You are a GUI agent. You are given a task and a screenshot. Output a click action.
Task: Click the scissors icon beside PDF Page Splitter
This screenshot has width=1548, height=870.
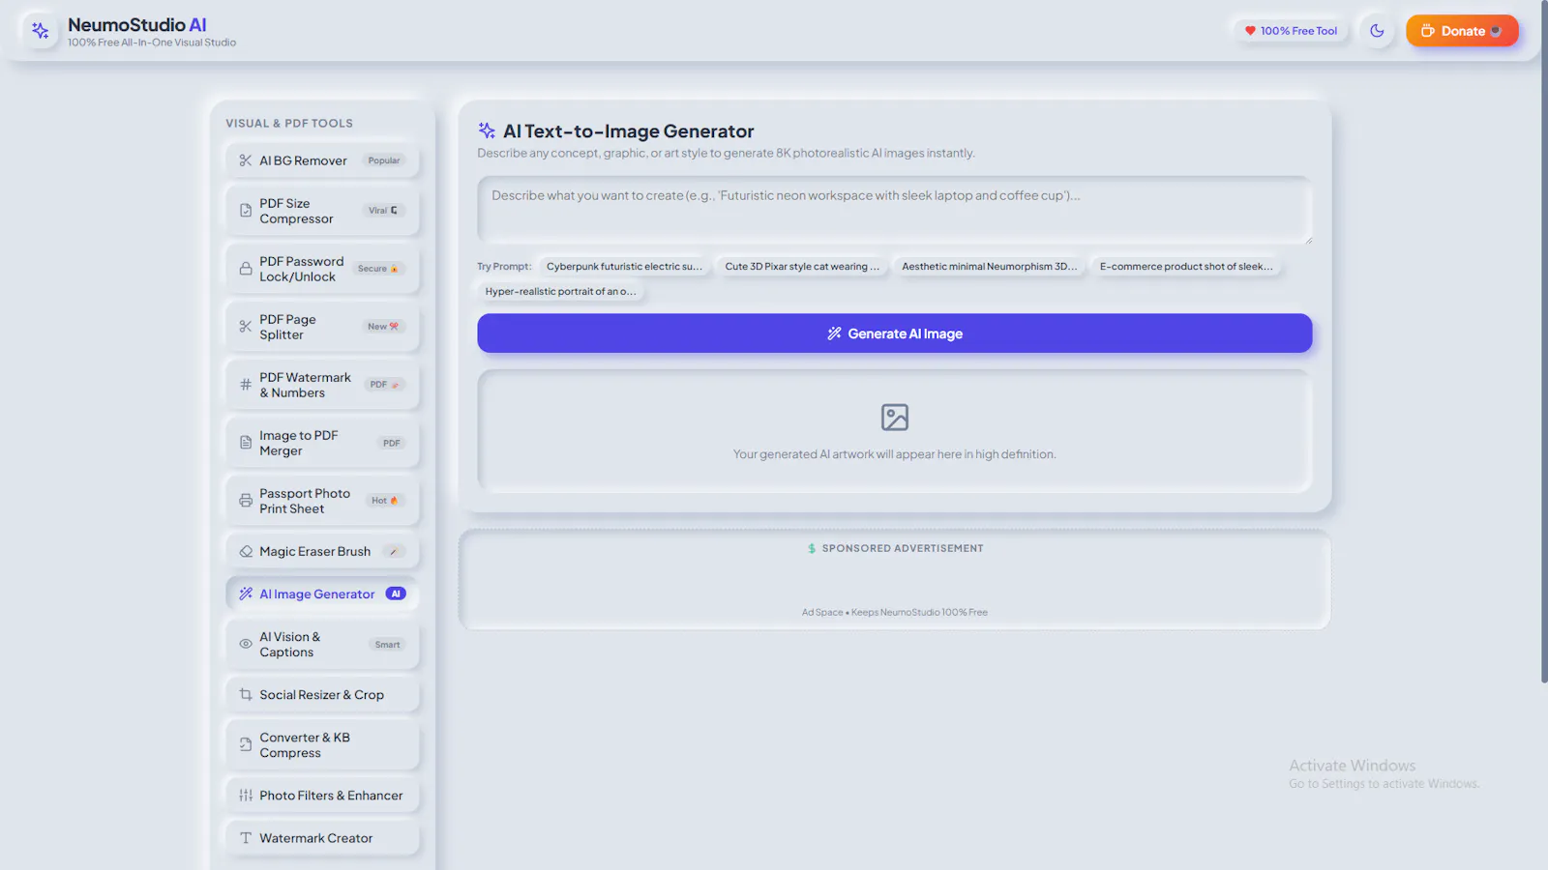246,327
